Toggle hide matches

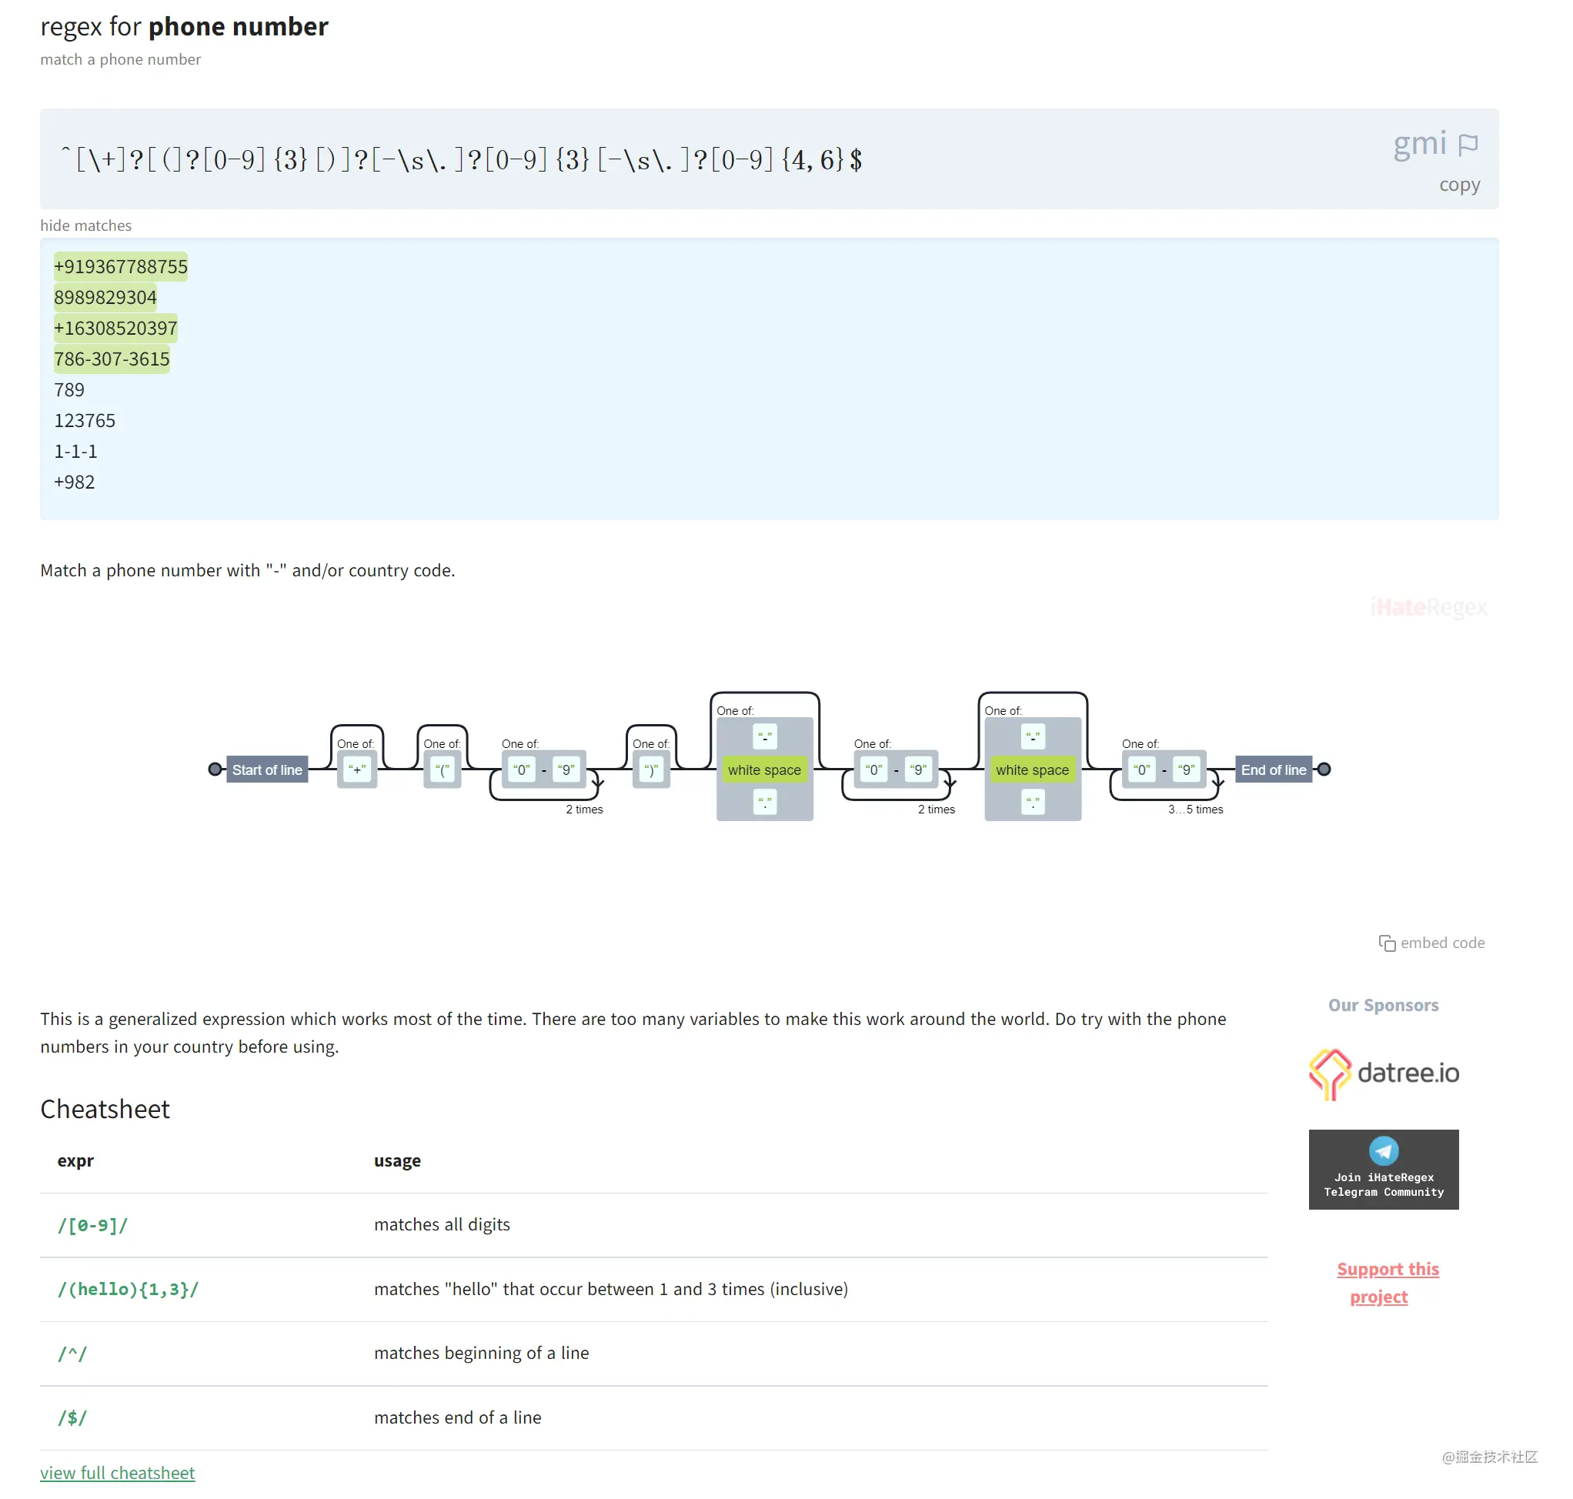(x=86, y=225)
